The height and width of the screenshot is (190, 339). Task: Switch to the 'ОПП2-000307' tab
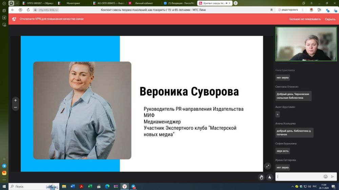pyautogui.click(x=38, y=3)
